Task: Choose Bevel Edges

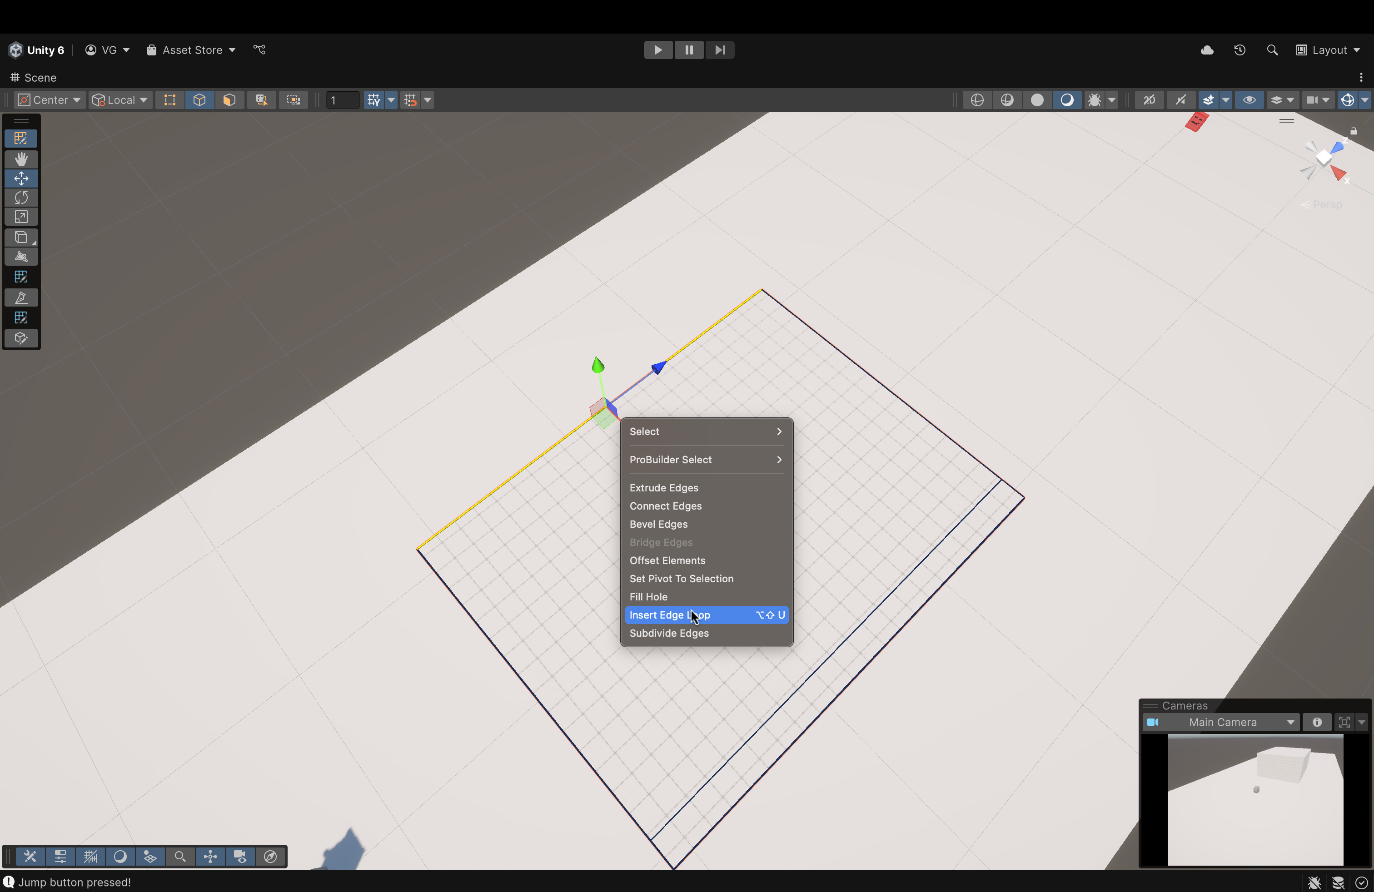Action: (x=706, y=525)
